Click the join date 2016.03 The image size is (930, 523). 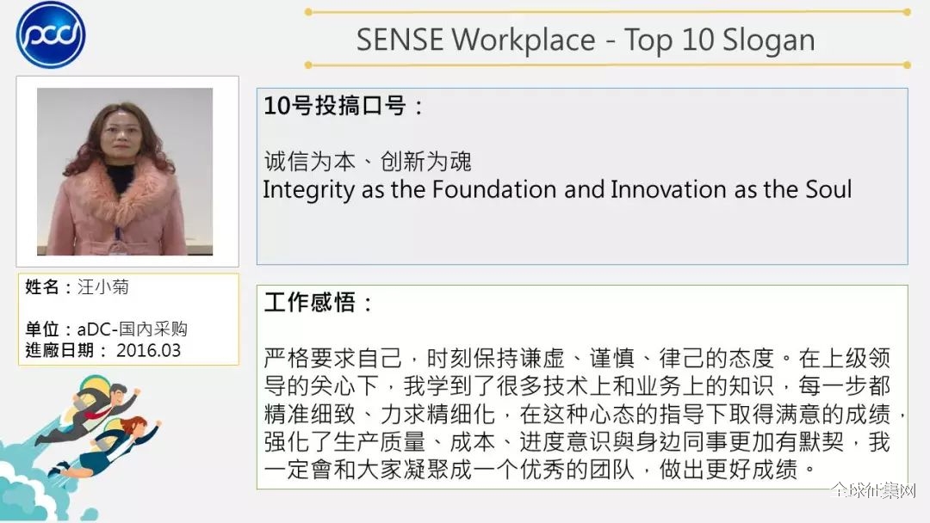[148, 350]
